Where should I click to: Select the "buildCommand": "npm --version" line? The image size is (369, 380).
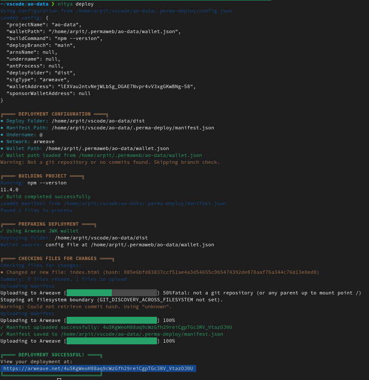[55, 38]
